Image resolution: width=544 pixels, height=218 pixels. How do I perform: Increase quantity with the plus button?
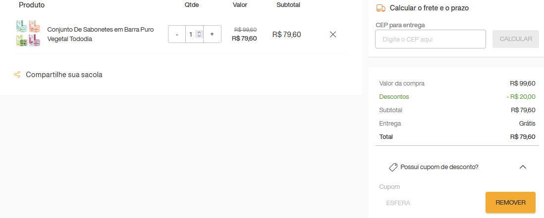point(212,34)
